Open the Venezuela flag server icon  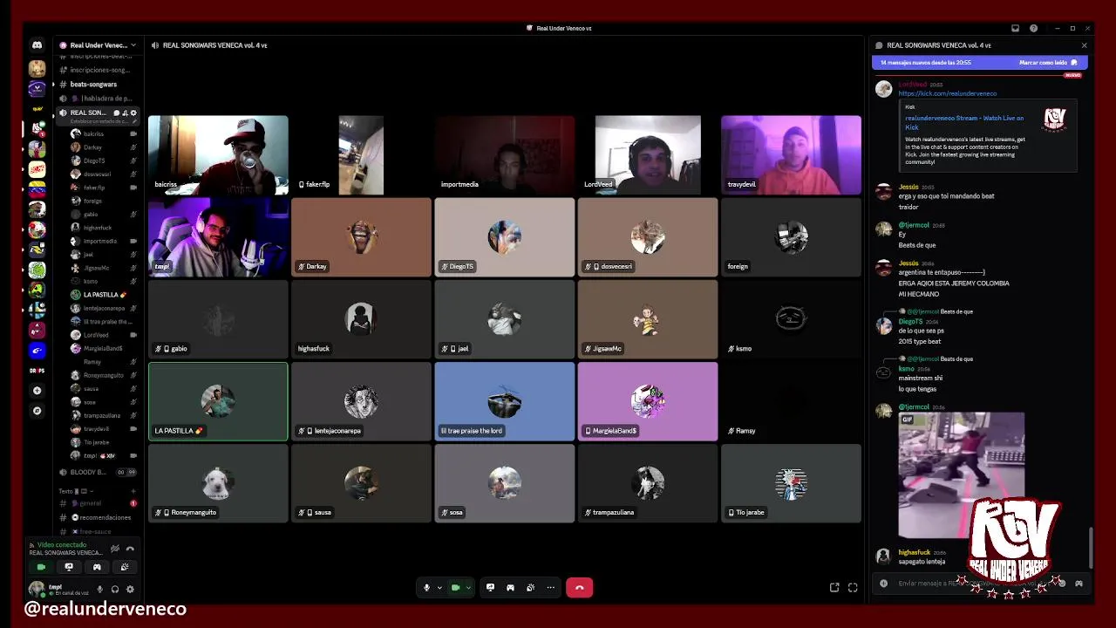pos(37,188)
